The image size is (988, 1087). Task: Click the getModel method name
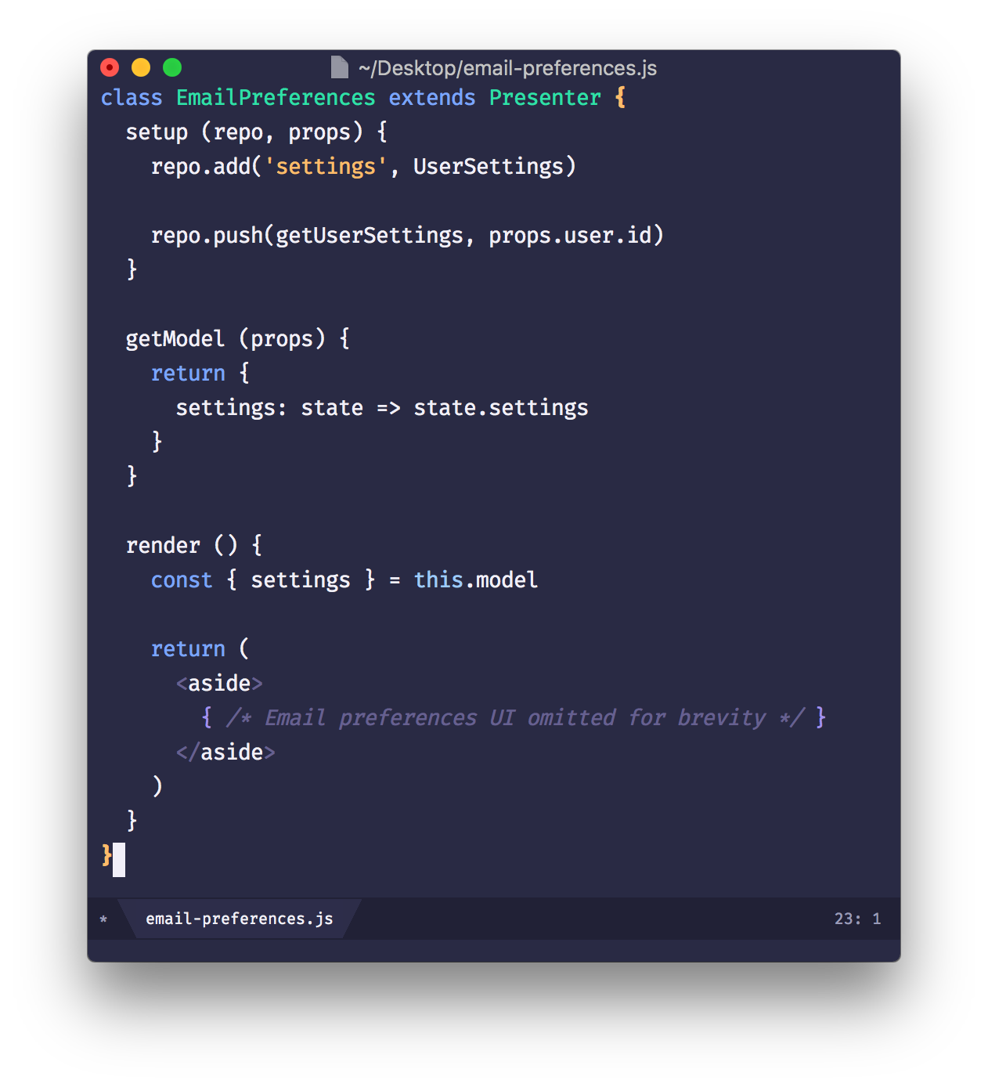(x=175, y=338)
